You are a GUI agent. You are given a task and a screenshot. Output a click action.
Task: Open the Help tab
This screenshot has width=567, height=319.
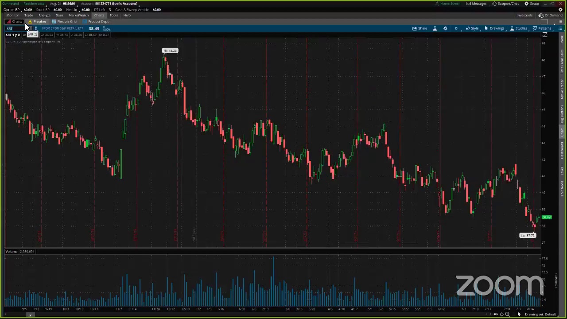127,15
